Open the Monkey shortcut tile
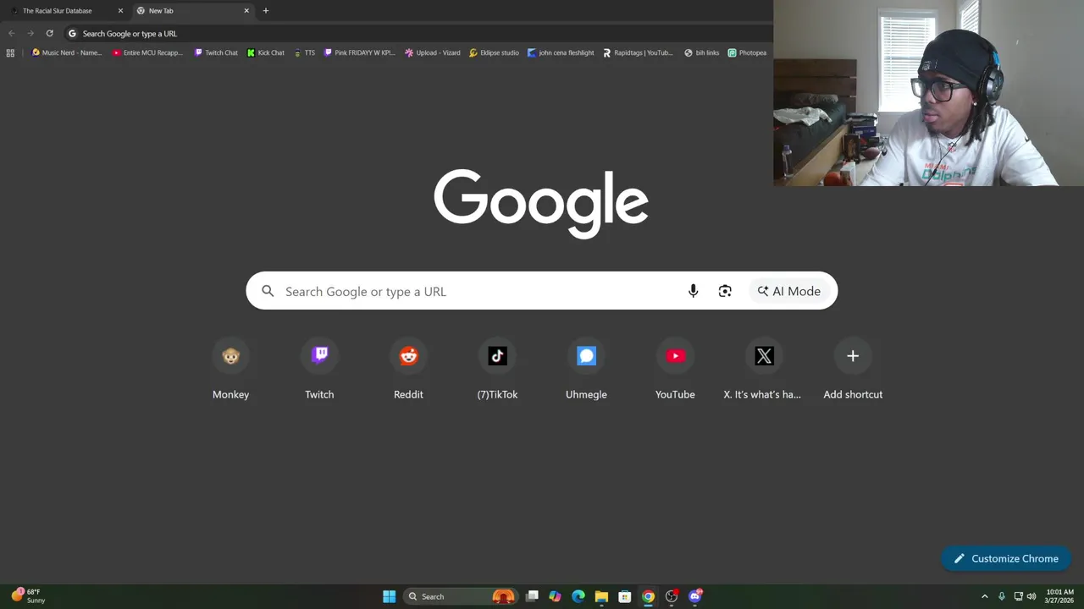This screenshot has height=609, width=1084. click(230, 370)
